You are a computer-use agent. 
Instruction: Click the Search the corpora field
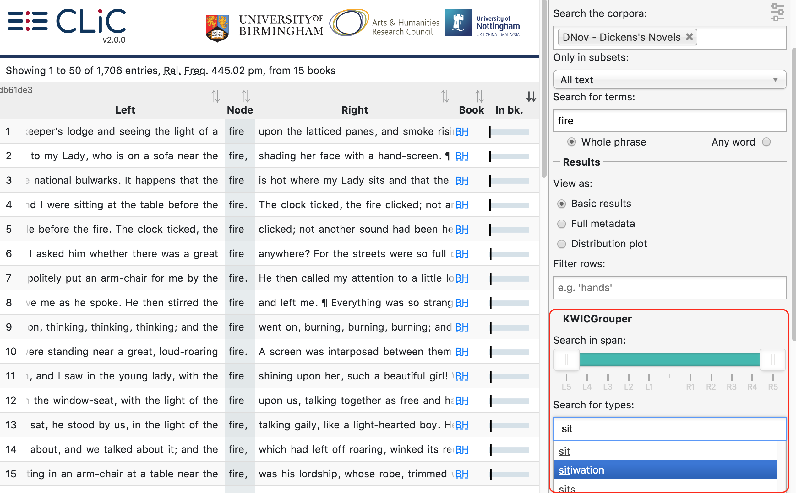[x=670, y=38]
